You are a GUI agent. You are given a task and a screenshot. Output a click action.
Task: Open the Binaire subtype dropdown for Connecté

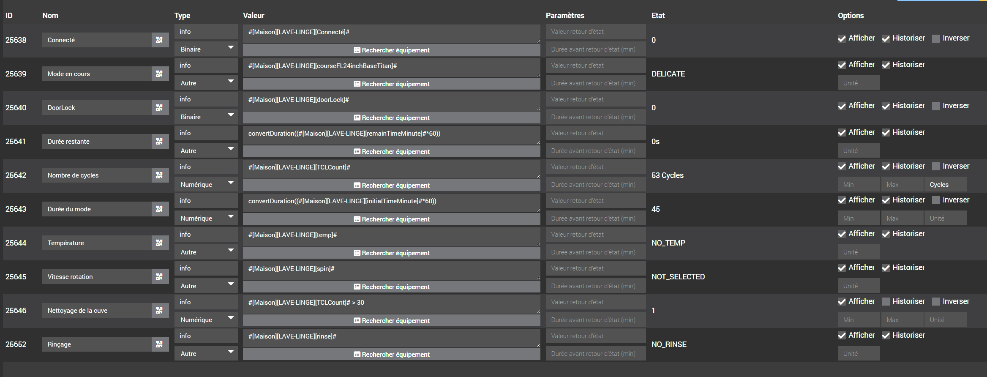point(206,49)
